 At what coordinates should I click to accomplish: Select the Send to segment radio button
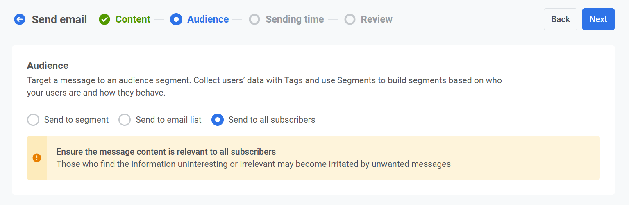click(x=33, y=120)
